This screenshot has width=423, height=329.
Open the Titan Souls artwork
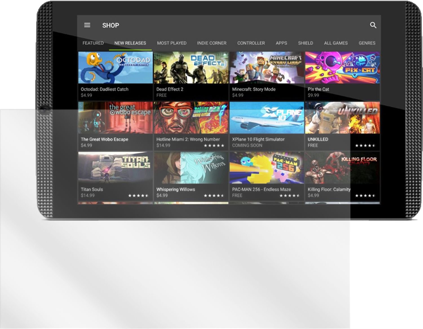pyautogui.click(x=116, y=168)
